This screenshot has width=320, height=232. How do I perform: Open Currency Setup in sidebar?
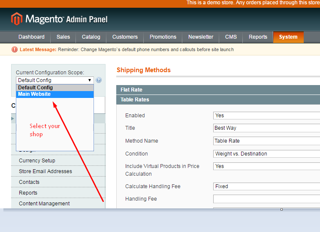(58, 160)
